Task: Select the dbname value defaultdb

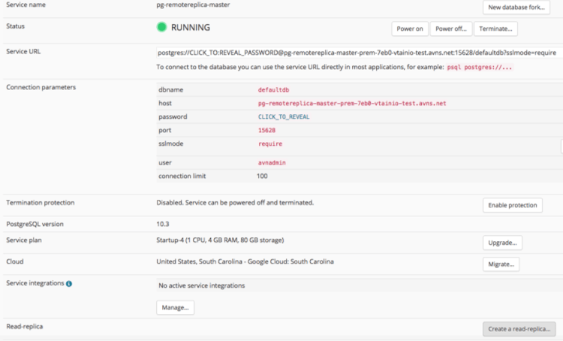Action: click(273, 90)
